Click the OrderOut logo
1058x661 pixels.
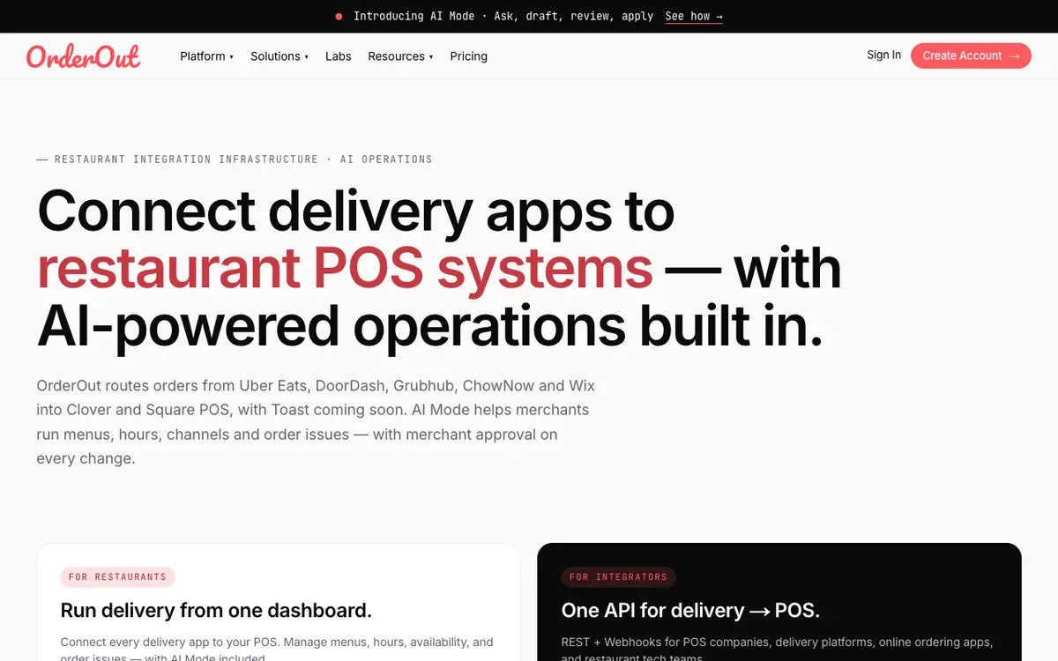(83, 56)
